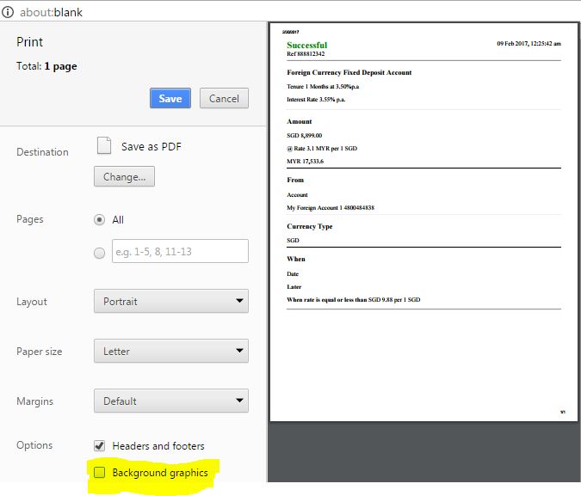Click the '@ Rate 3.1 MYR per 1 SGD' line
The image size is (581, 496).
coord(322,149)
